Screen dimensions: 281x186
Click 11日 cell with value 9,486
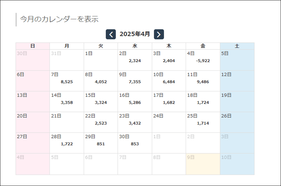click(x=203, y=81)
